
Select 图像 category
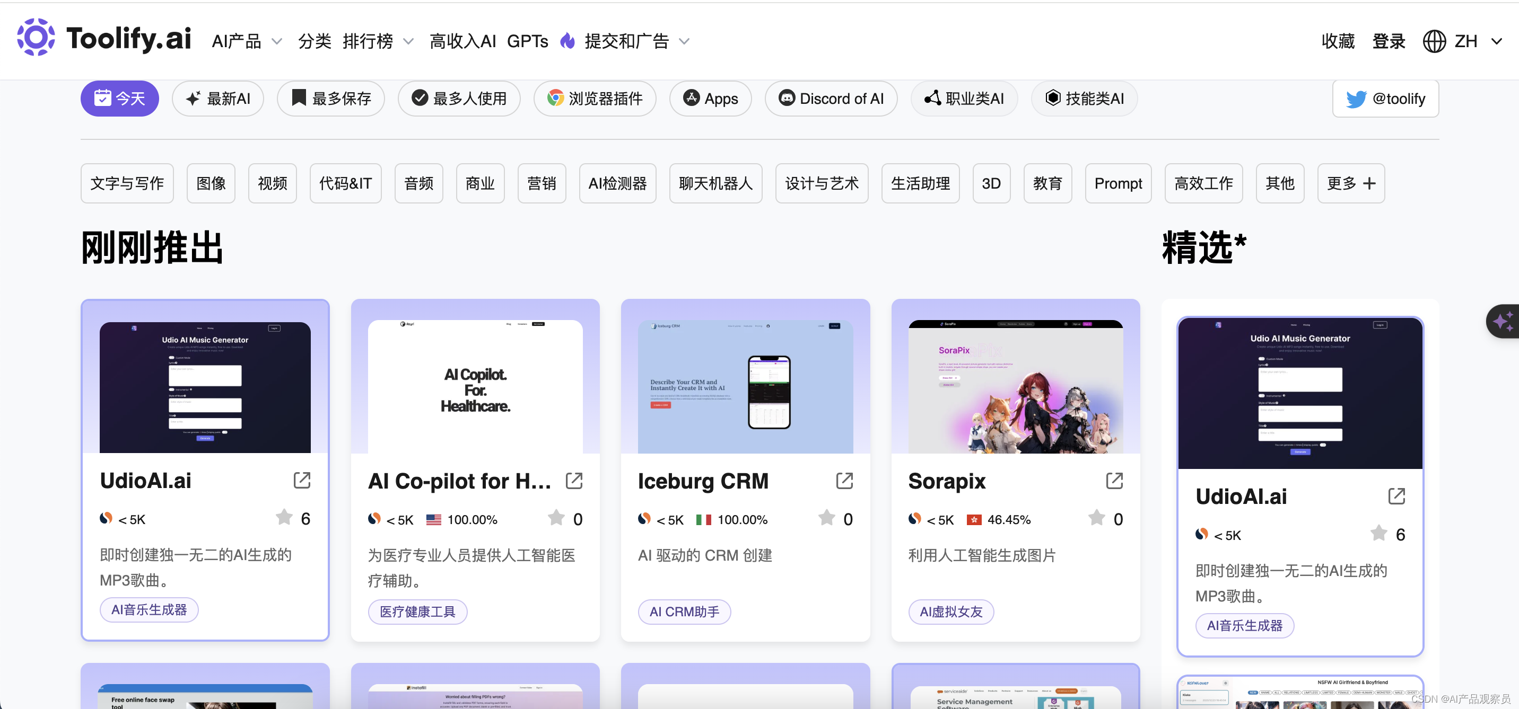tap(211, 183)
